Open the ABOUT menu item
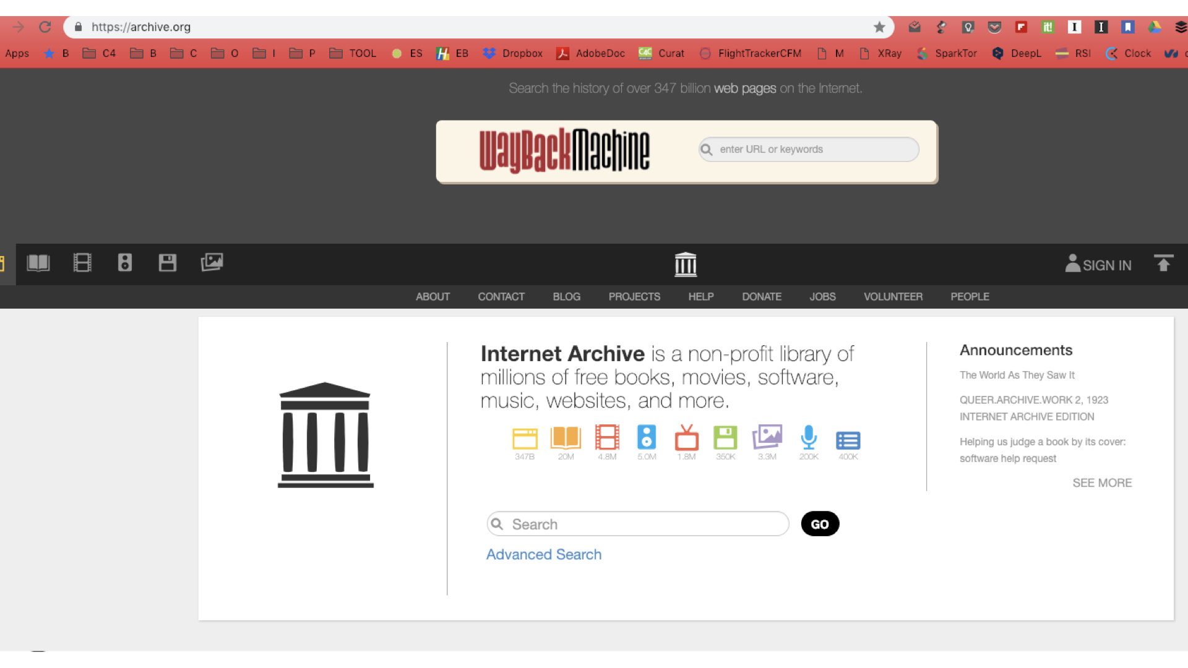This screenshot has height=668, width=1188. click(x=433, y=297)
